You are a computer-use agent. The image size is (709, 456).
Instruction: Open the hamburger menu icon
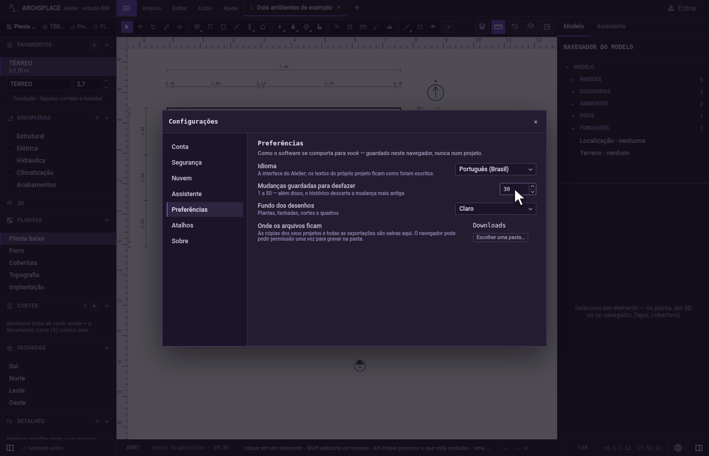tap(127, 8)
